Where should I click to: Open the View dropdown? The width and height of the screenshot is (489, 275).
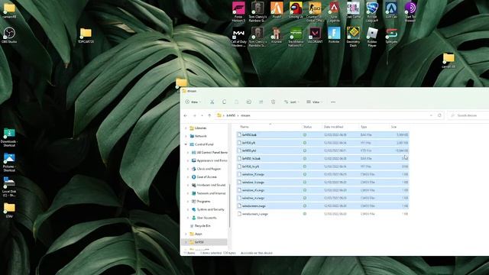pos(314,102)
